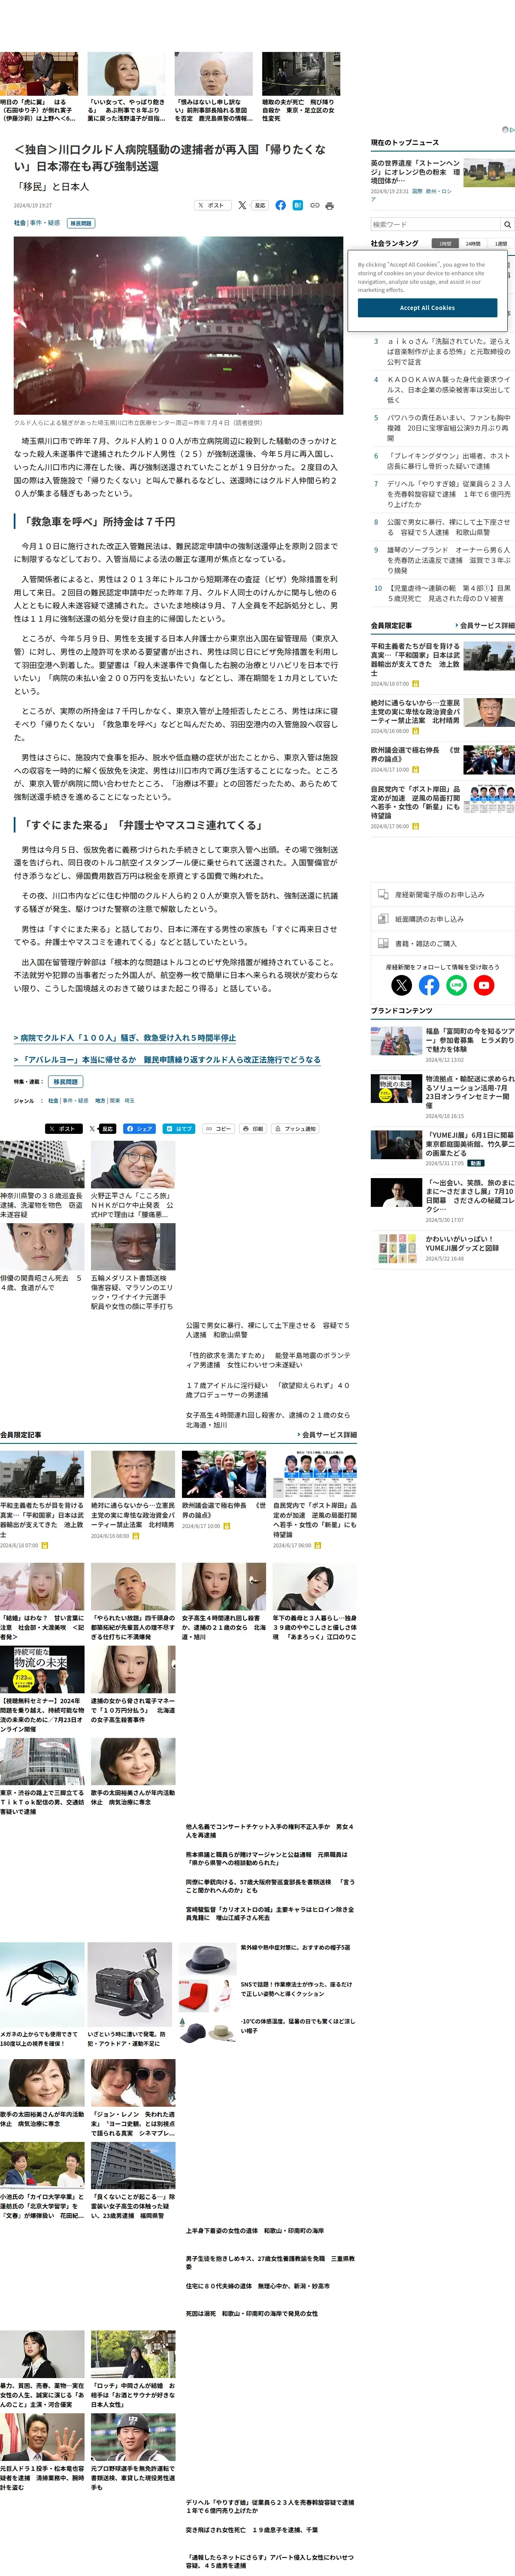Viewport: 515px width, 2576px height.
Task: Open ranking item 5 about パワハラの責任
Action: pyautogui.click(x=449, y=428)
